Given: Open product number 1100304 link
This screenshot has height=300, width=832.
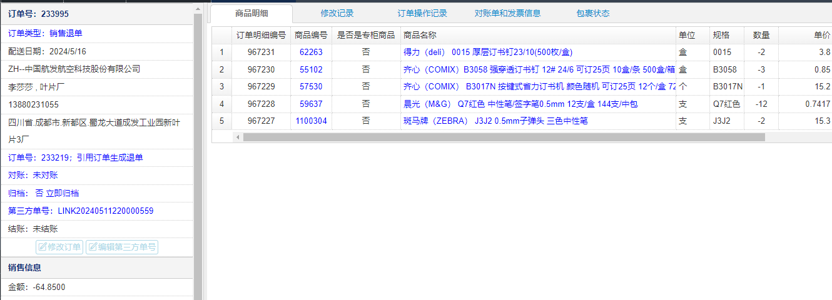Looking at the screenshot, I should pyautogui.click(x=311, y=121).
